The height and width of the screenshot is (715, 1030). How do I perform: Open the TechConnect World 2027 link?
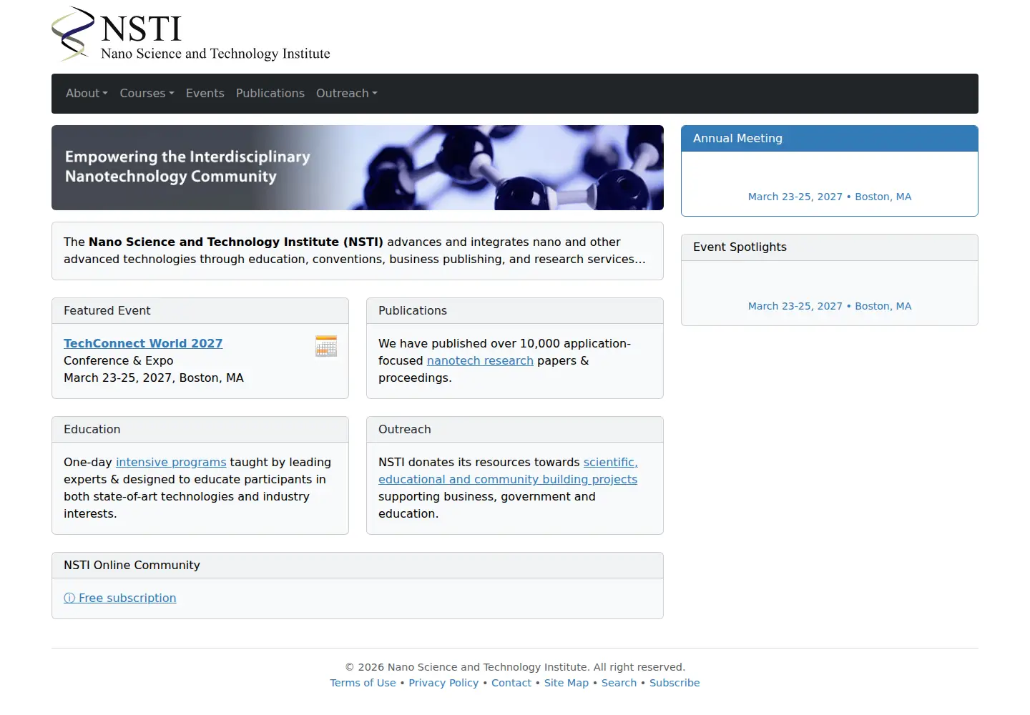tap(143, 343)
